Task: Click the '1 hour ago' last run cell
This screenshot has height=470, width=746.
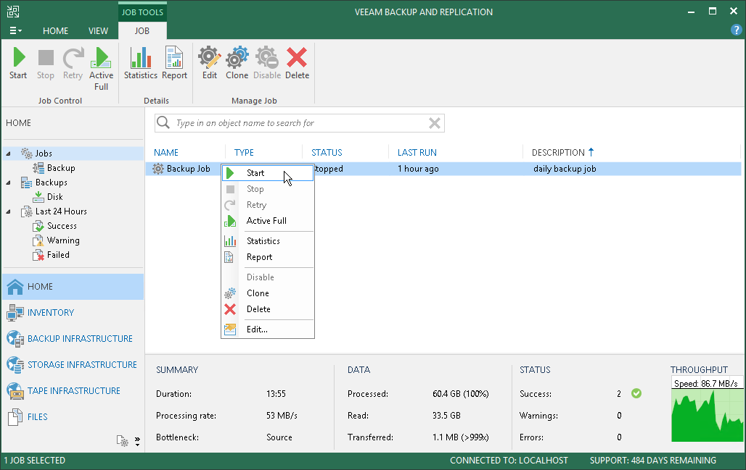Action: click(418, 169)
